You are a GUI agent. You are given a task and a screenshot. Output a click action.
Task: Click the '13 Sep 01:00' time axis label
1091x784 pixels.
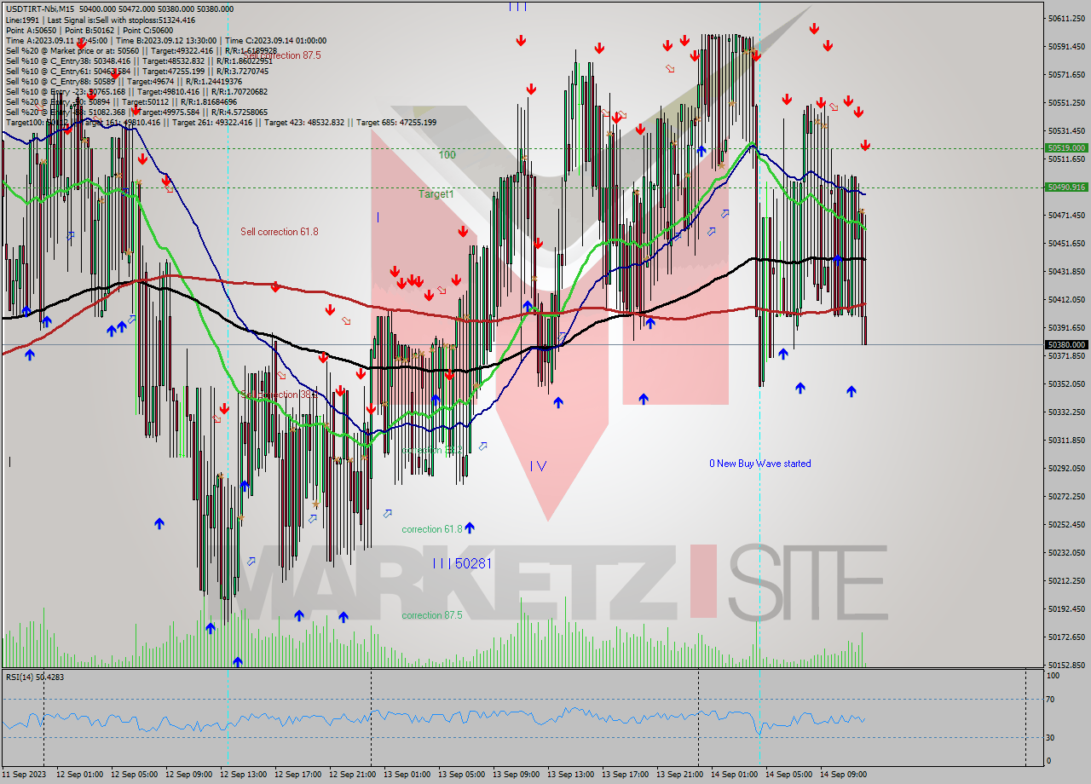407,775
